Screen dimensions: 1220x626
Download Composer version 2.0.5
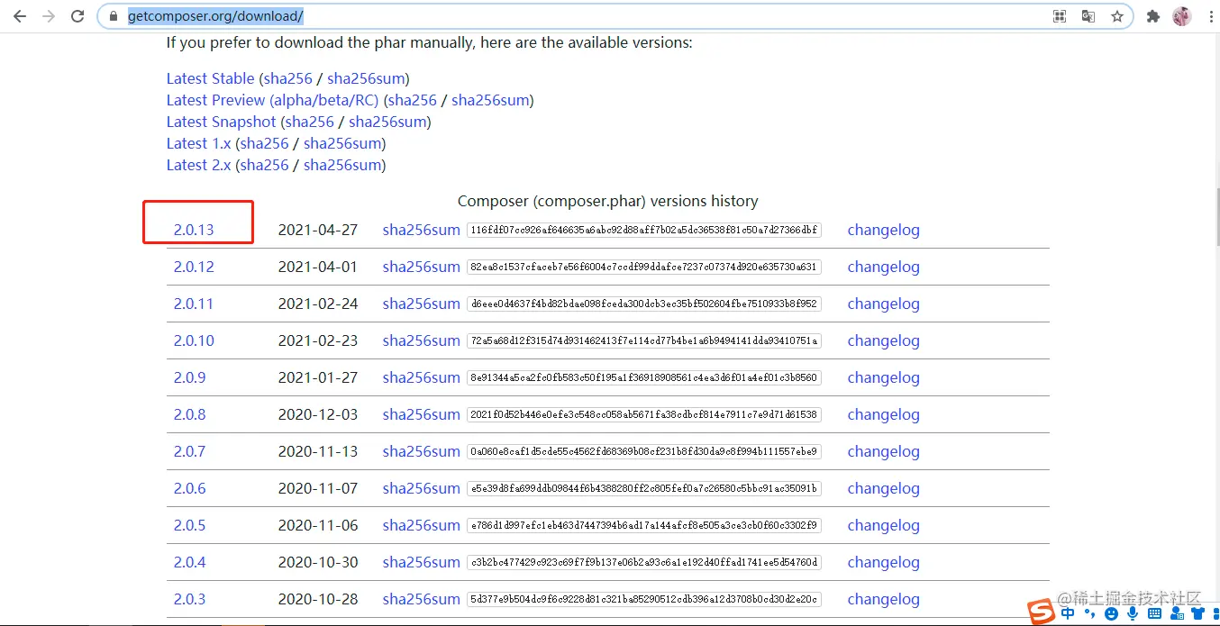(189, 525)
